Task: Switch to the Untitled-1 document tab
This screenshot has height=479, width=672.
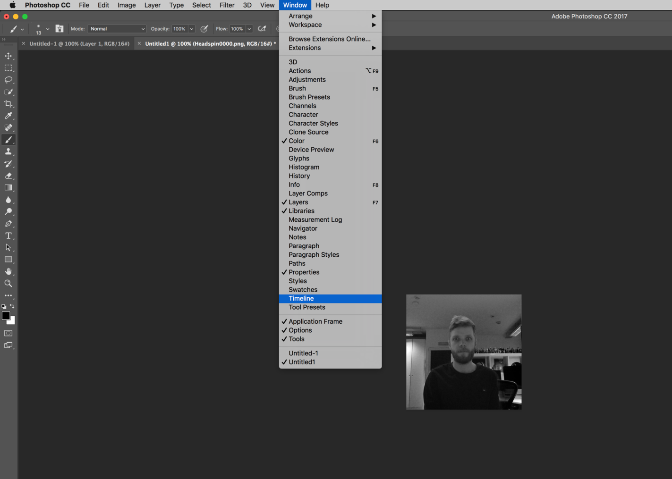Action: [79, 43]
